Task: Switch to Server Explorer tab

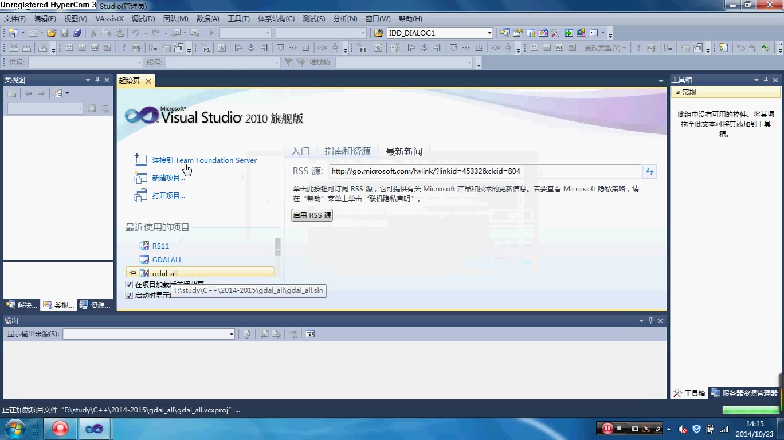Action: 744,393
